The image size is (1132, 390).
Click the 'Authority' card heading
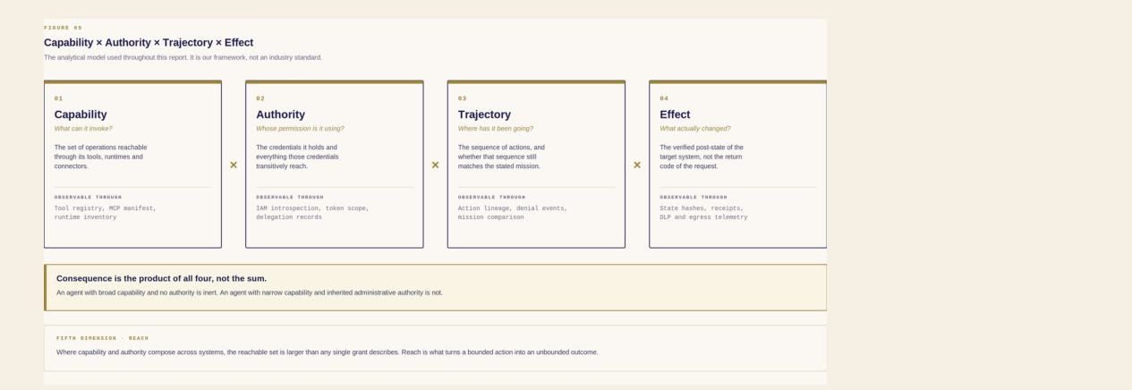coord(281,114)
